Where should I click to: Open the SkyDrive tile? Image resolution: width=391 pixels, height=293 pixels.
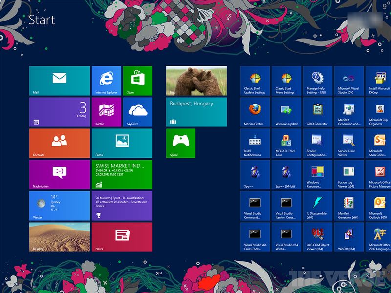(x=138, y=112)
